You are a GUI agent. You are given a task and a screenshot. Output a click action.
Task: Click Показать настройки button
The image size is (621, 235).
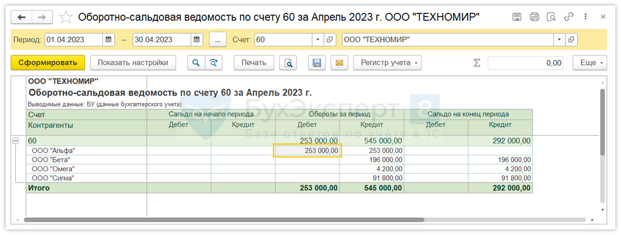pos(133,63)
